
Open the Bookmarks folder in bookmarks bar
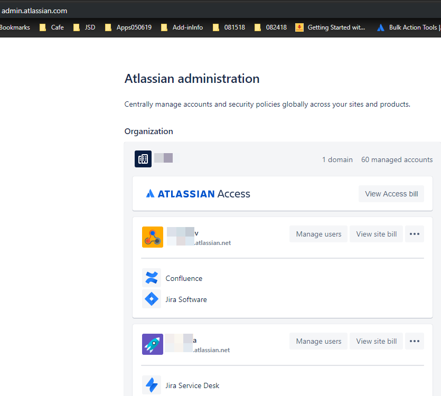(15, 27)
